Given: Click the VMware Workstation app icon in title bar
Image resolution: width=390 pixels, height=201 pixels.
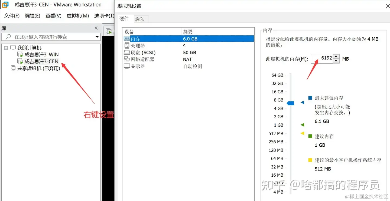Looking at the screenshot, I should tap(5, 5).
